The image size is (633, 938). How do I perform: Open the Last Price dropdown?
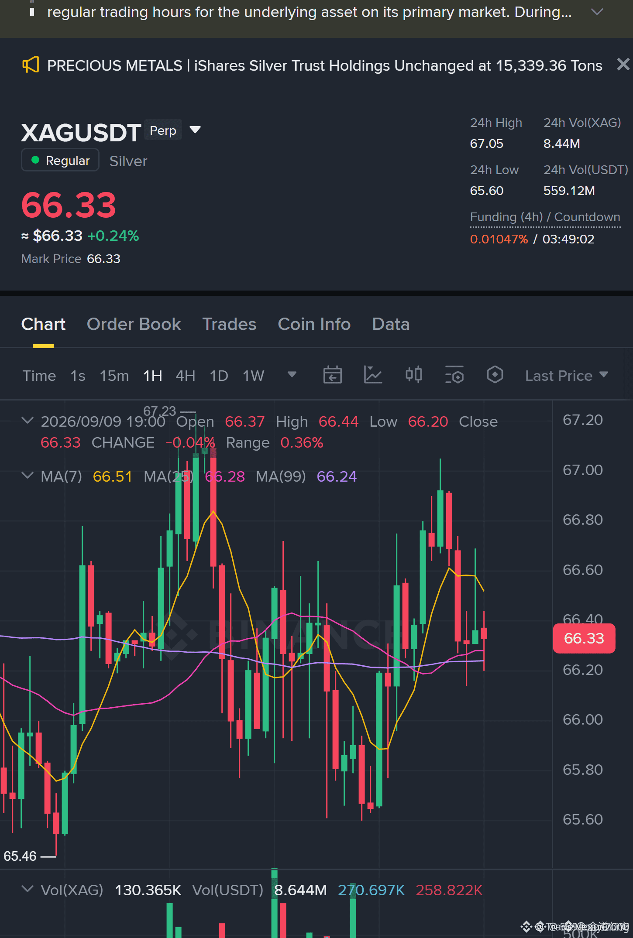tap(566, 376)
